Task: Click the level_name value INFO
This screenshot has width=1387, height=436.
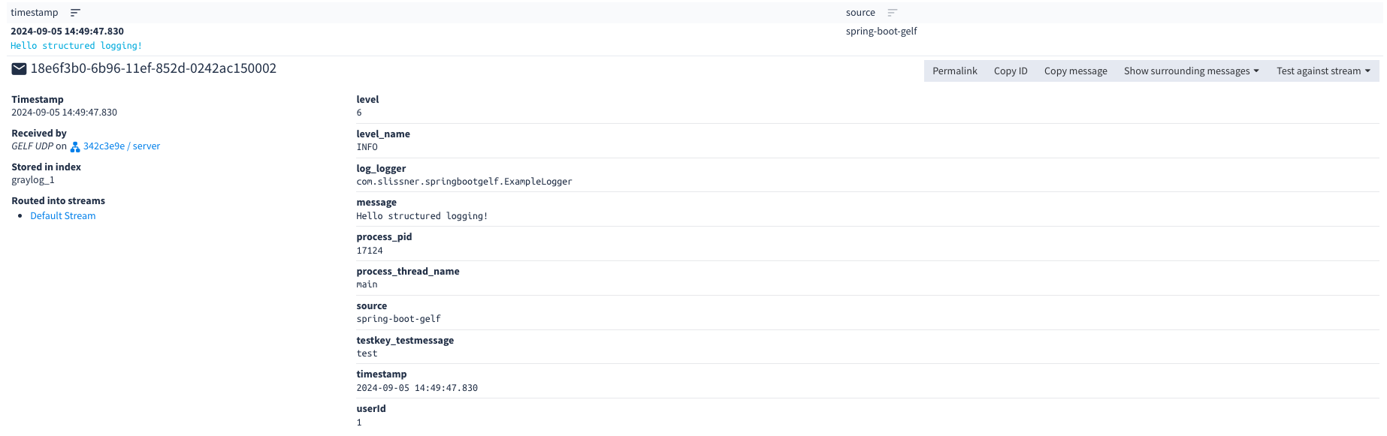Action: click(367, 147)
